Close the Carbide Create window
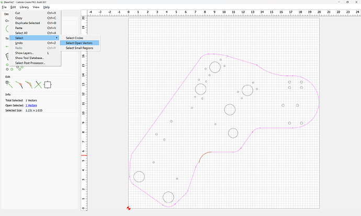The width and height of the screenshot is (361, 216). [x=356, y=2]
